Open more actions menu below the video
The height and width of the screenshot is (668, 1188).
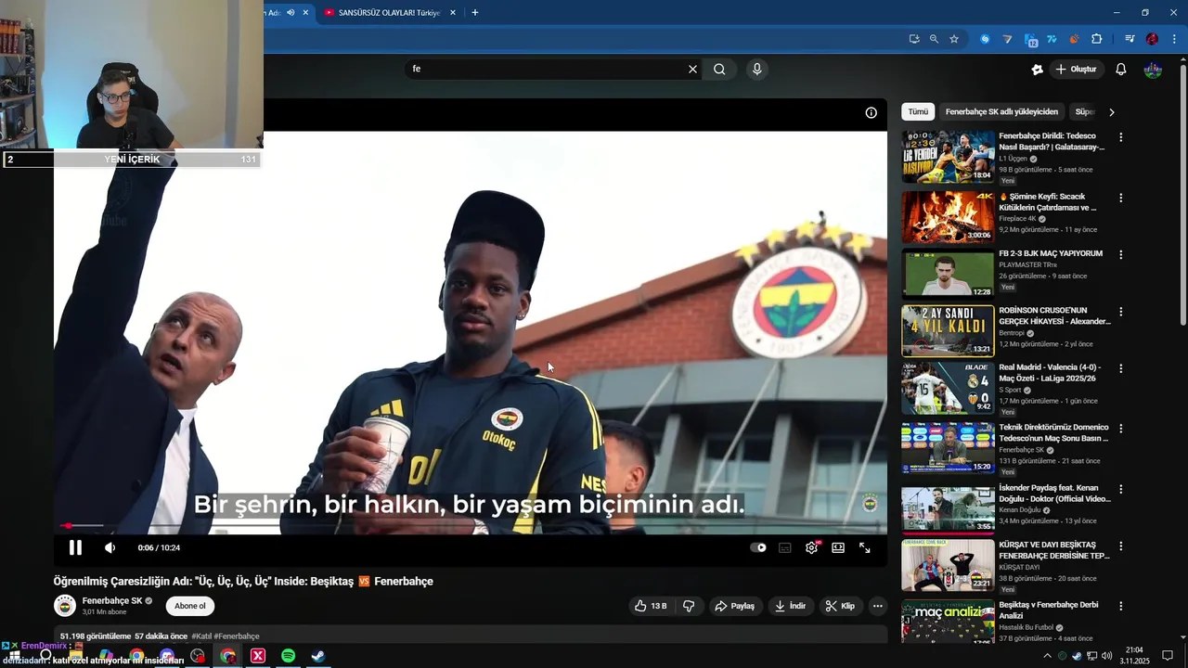(877, 606)
